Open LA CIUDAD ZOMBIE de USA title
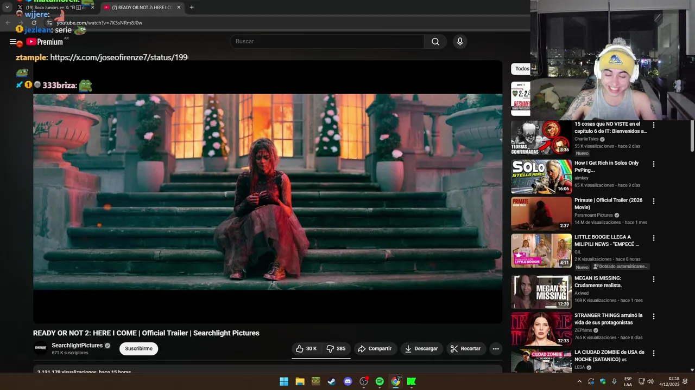Screen dimensions: 695x390 (609, 356)
